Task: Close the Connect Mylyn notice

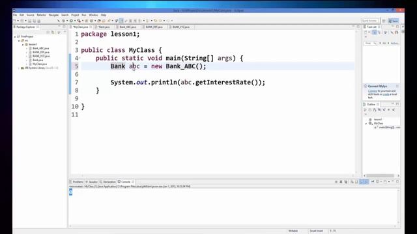Action: [x=397, y=86]
